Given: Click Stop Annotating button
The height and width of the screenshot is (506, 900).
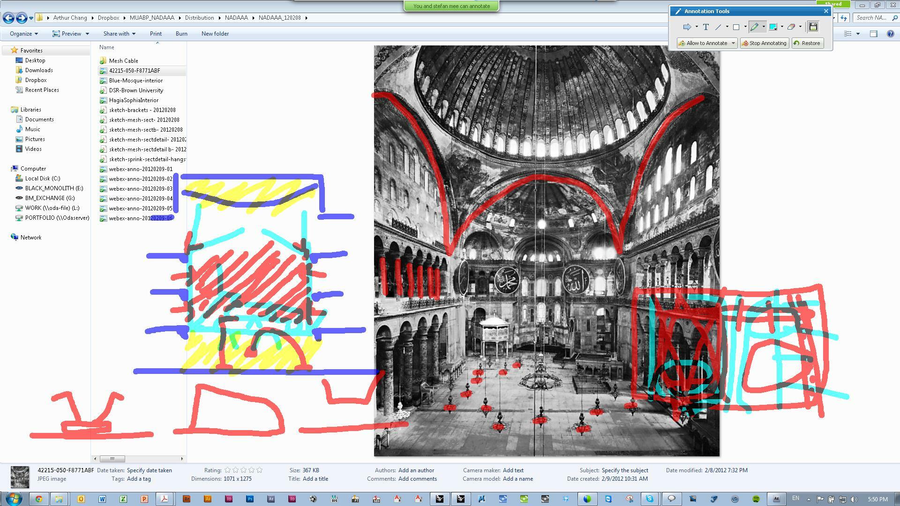Looking at the screenshot, I should point(764,43).
